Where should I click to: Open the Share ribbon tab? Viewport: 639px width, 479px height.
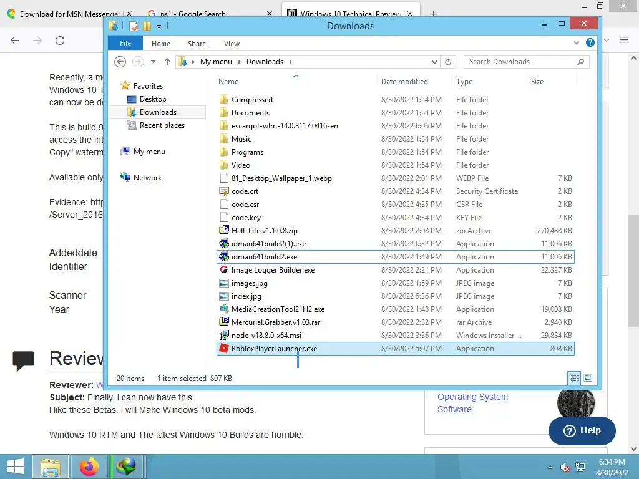coord(197,44)
